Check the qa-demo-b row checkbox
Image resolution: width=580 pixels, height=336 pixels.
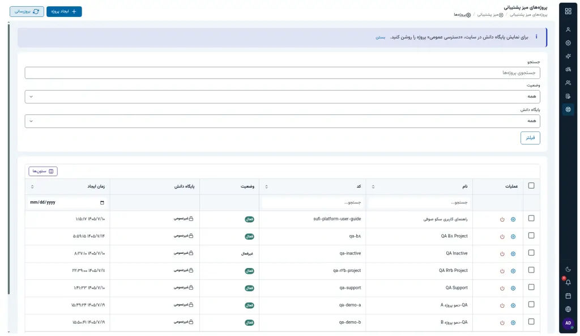pyautogui.click(x=531, y=322)
